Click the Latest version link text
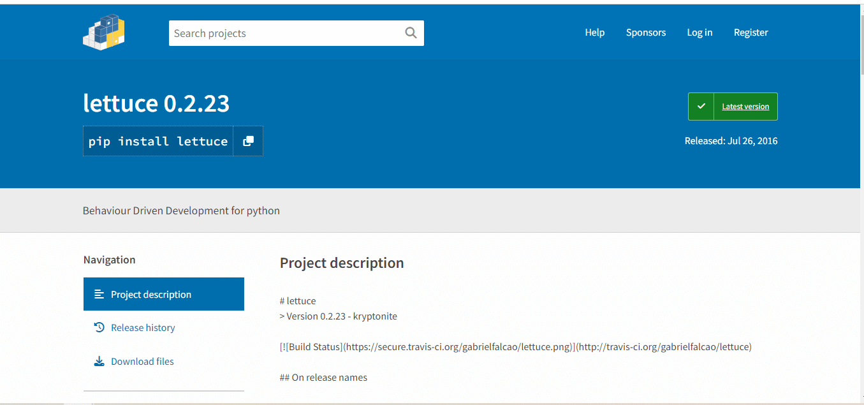The height and width of the screenshot is (405, 864). [x=745, y=107]
